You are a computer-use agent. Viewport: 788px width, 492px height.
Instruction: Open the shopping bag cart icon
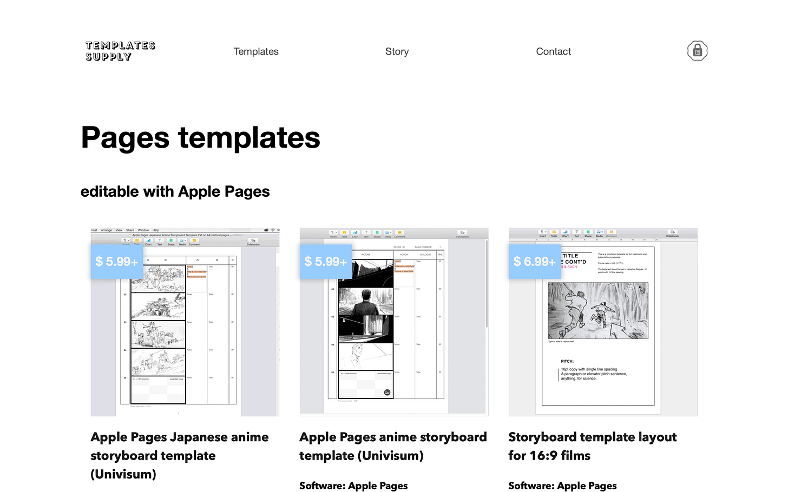click(x=698, y=51)
